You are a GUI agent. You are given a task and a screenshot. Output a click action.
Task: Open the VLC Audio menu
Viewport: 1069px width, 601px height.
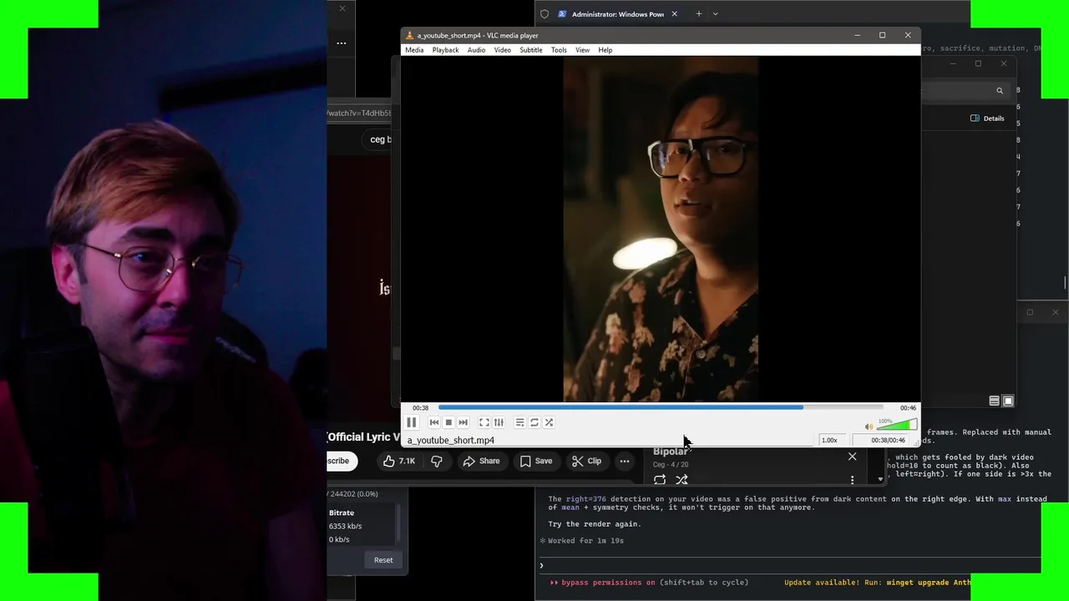(476, 50)
